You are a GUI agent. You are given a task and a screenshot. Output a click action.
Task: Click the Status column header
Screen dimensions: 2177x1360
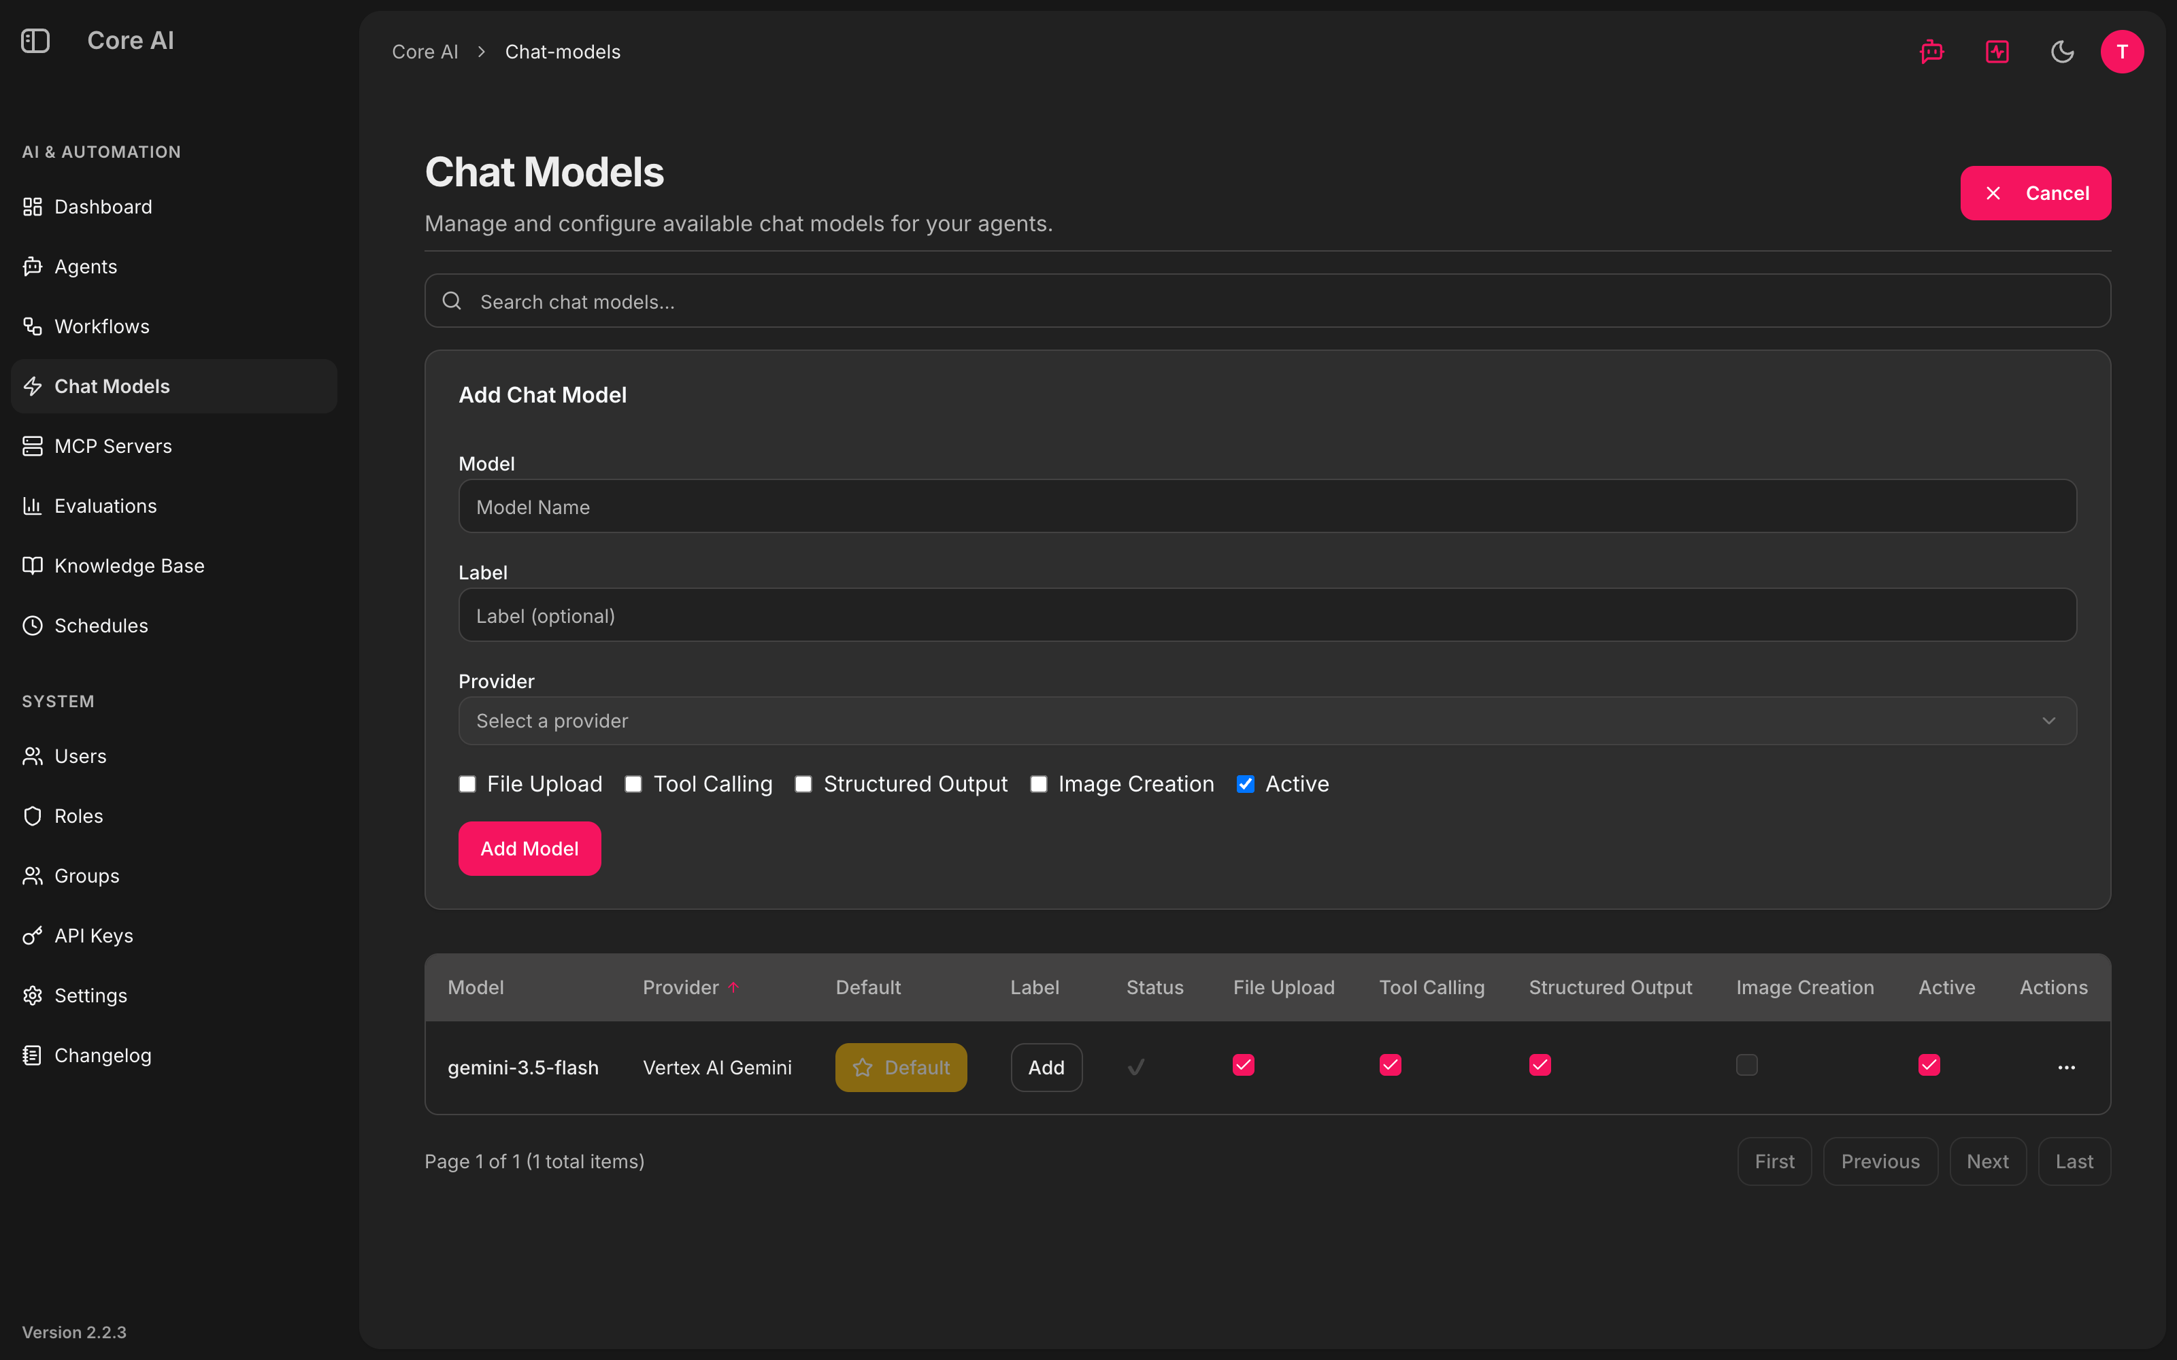(x=1154, y=987)
